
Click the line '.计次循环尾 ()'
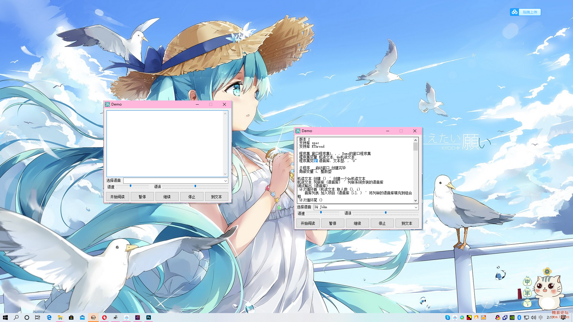coord(310,200)
